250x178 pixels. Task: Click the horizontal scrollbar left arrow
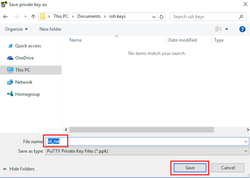(x=66, y=130)
